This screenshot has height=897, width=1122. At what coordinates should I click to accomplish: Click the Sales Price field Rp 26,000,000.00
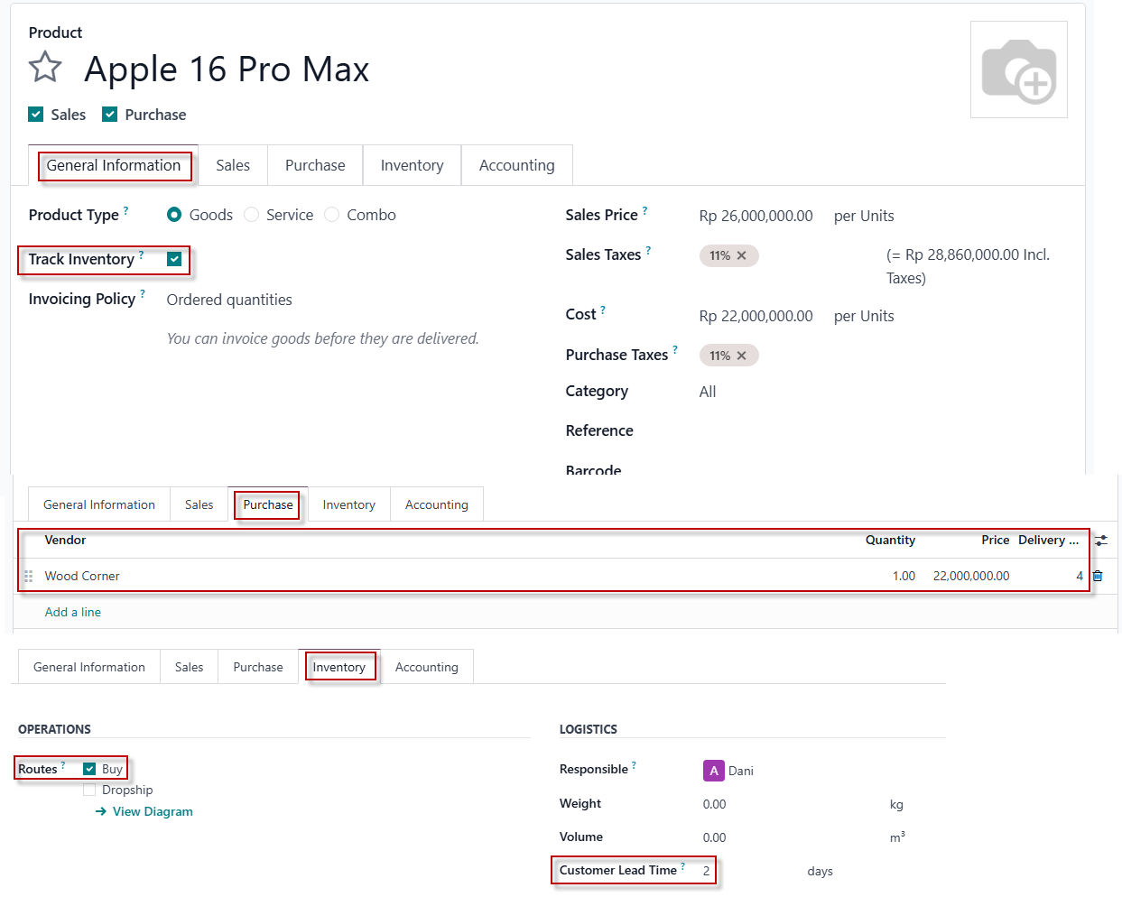(x=756, y=216)
